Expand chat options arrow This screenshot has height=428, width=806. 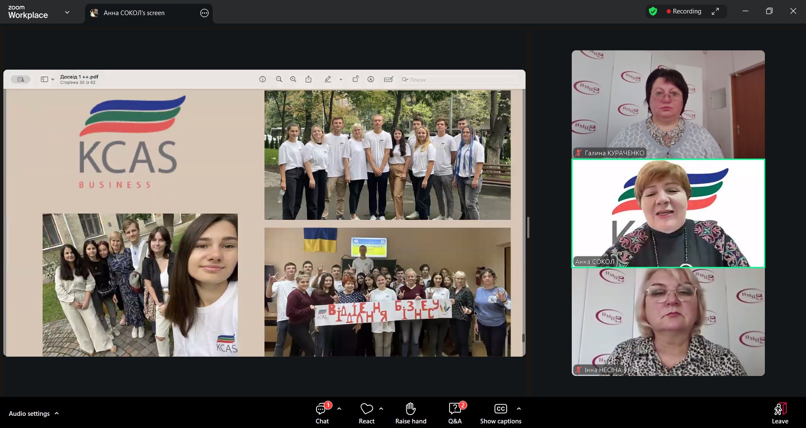tap(339, 409)
